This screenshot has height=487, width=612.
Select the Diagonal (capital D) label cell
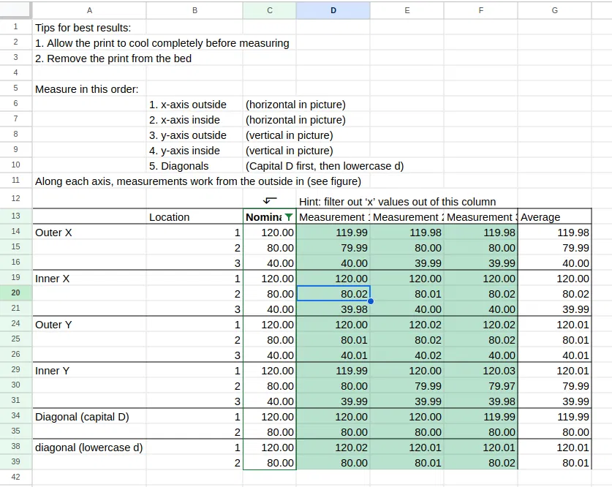pos(89,416)
